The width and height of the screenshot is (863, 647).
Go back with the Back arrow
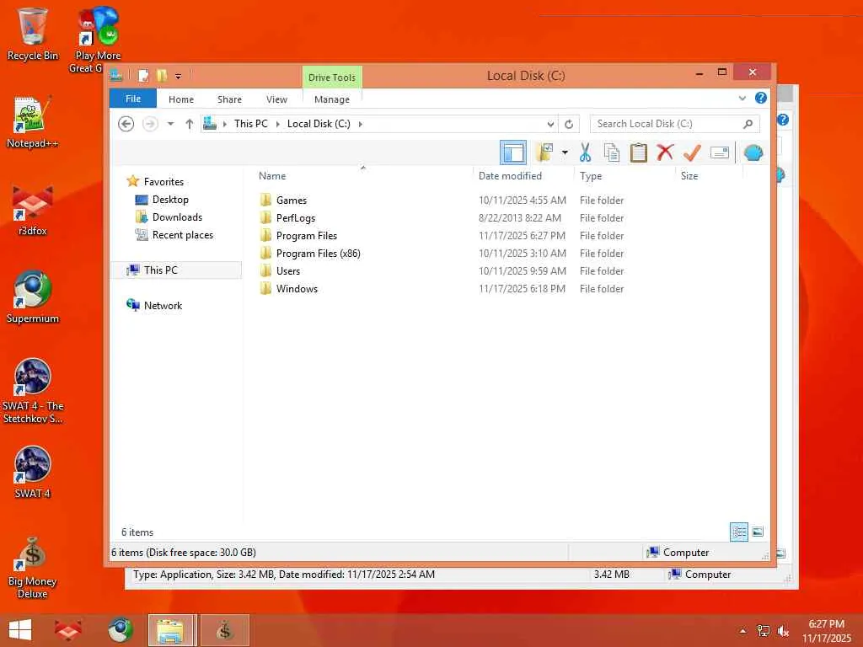click(x=126, y=124)
